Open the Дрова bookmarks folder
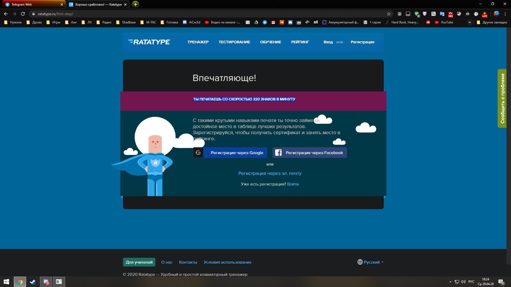 (34, 22)
